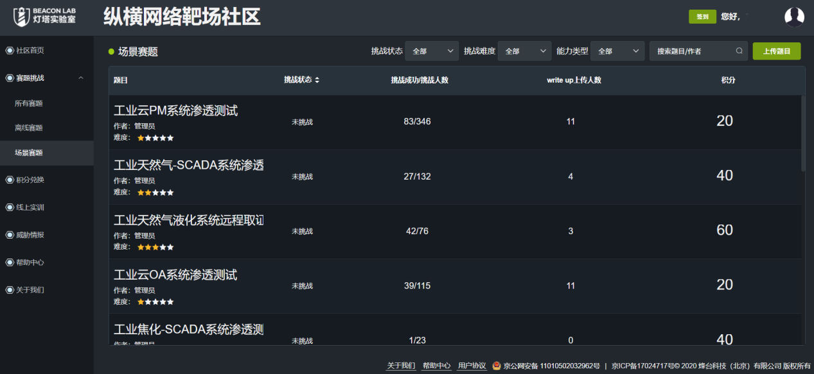Select 离线赛题 in the sidebar
The image size is (814, 374).
(29, 128)
